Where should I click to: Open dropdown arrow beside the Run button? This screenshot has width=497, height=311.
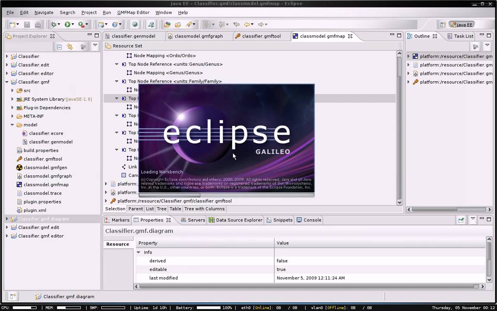[x=73, y=25]
